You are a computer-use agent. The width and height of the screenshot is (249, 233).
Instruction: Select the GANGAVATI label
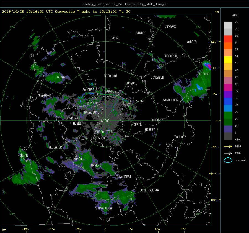click(158, 120)
